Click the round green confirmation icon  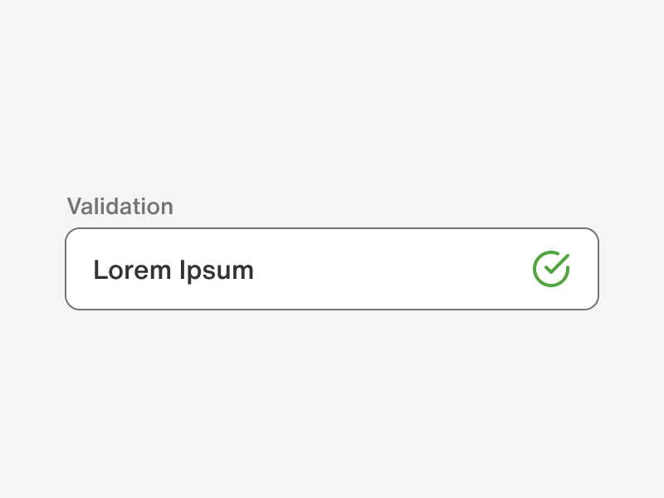(x=551, y=269)
